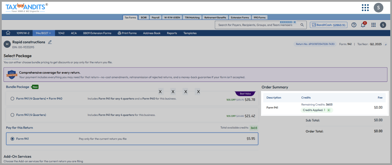The height and width of the screenshot is (165, 392).
Task: Click the Sub Total label
Action: [313, 120]
